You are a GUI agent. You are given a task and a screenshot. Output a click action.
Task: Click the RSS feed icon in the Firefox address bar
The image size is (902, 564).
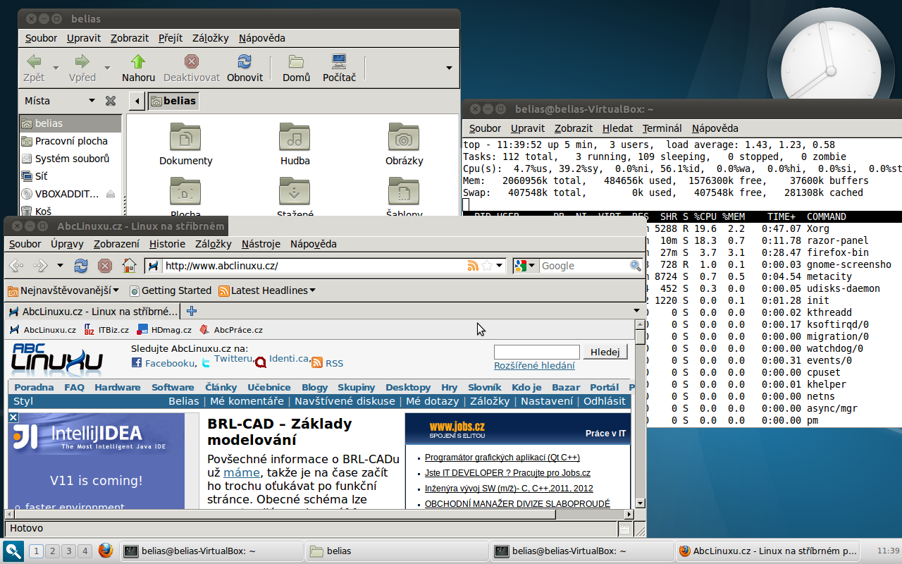(473, 266)
